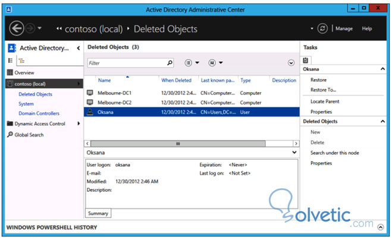Click the application icon in title bar
This screenshot has height=240, width=392.
(x=9, y=10)
